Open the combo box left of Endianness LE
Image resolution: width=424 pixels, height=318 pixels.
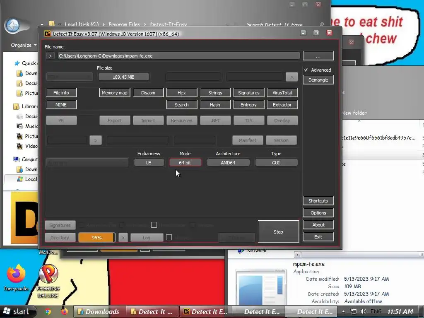pyautogui.click(x=87, y=162)
